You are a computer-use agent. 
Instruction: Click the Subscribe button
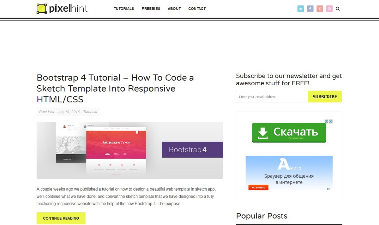point(325,97)
